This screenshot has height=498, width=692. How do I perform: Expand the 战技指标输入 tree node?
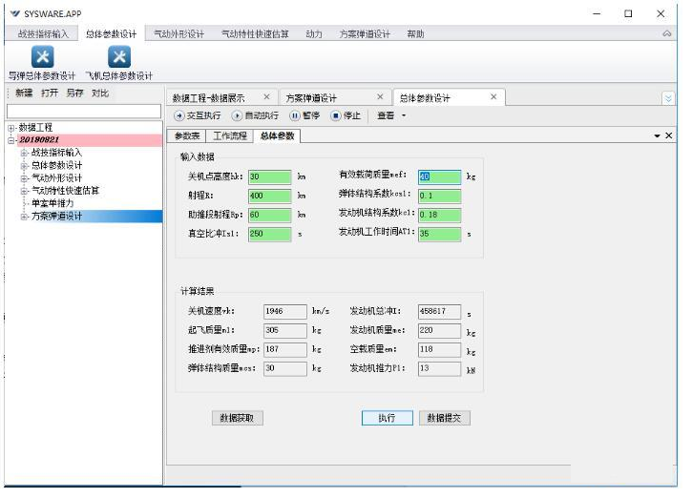[x=24, y=153]
